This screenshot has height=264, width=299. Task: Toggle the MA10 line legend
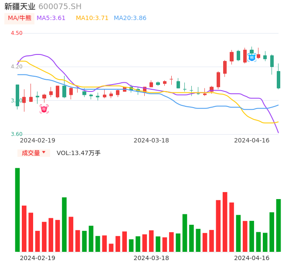tap(92, 18)
